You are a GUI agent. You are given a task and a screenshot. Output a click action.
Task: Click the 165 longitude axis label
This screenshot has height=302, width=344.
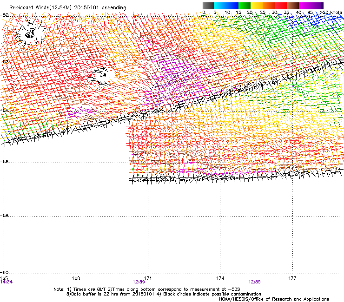click(4, 278)
